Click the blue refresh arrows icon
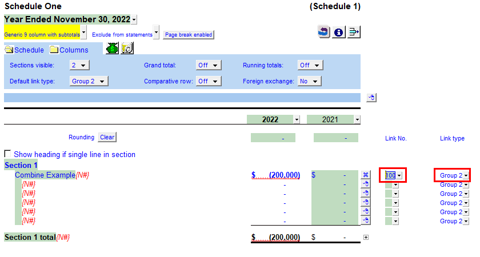 point(323,32)
